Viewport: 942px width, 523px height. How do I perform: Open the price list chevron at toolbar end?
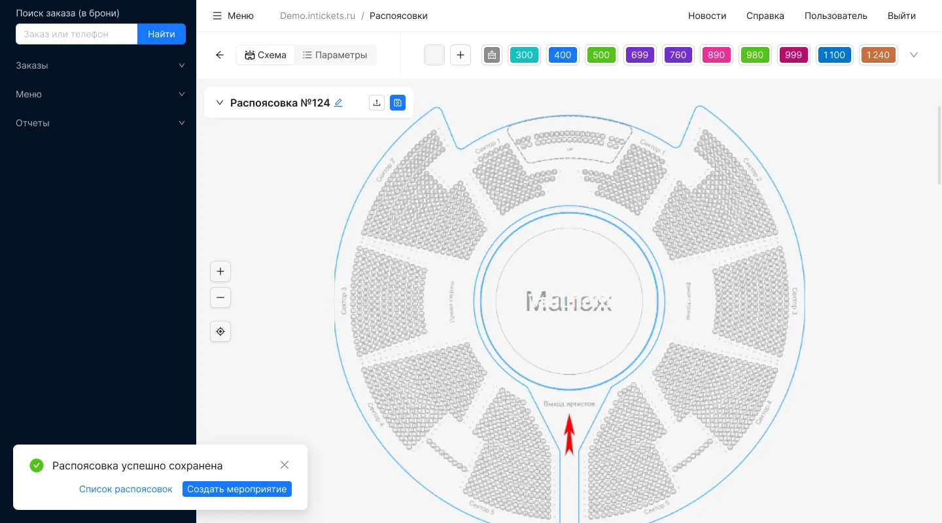click(x=914, y=55)
